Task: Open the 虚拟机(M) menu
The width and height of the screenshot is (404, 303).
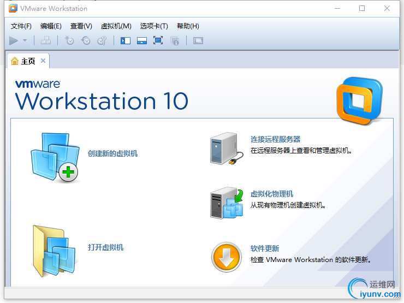Action: coord(116,26)
